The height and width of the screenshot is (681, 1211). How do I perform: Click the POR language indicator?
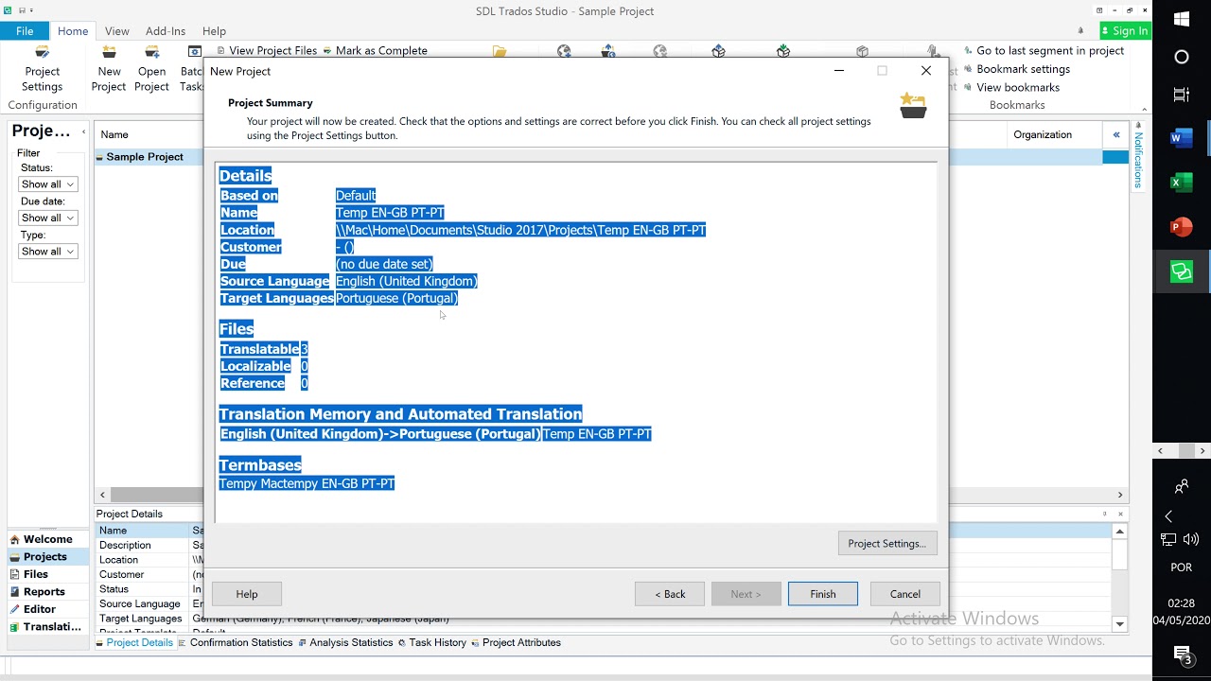tap(1182, 567)
